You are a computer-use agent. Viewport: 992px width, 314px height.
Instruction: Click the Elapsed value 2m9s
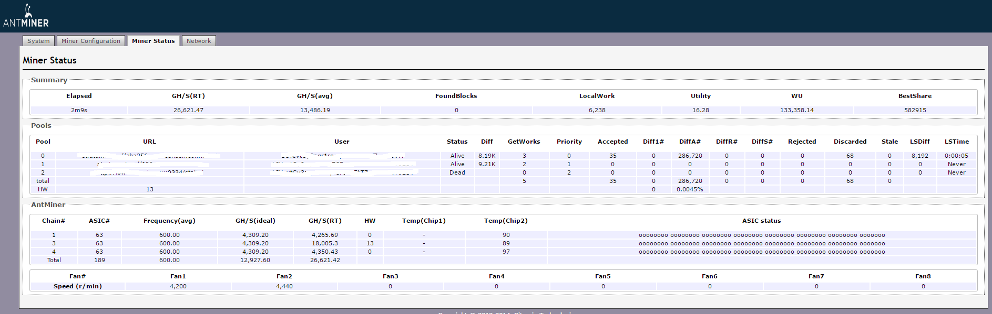79,110
